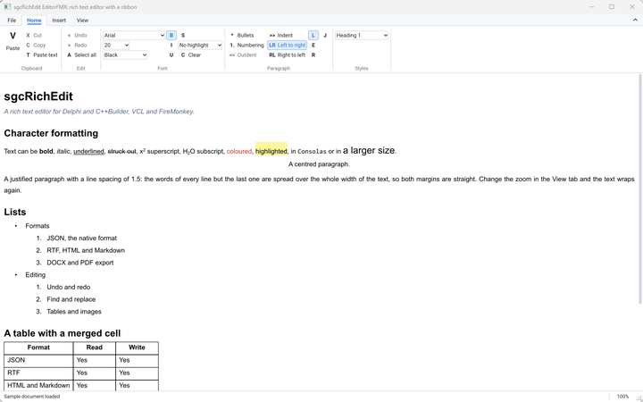Screen dimensions: 643x402
Task: Toggle Bold (B) formatting
Action: (x=171, y=35)
